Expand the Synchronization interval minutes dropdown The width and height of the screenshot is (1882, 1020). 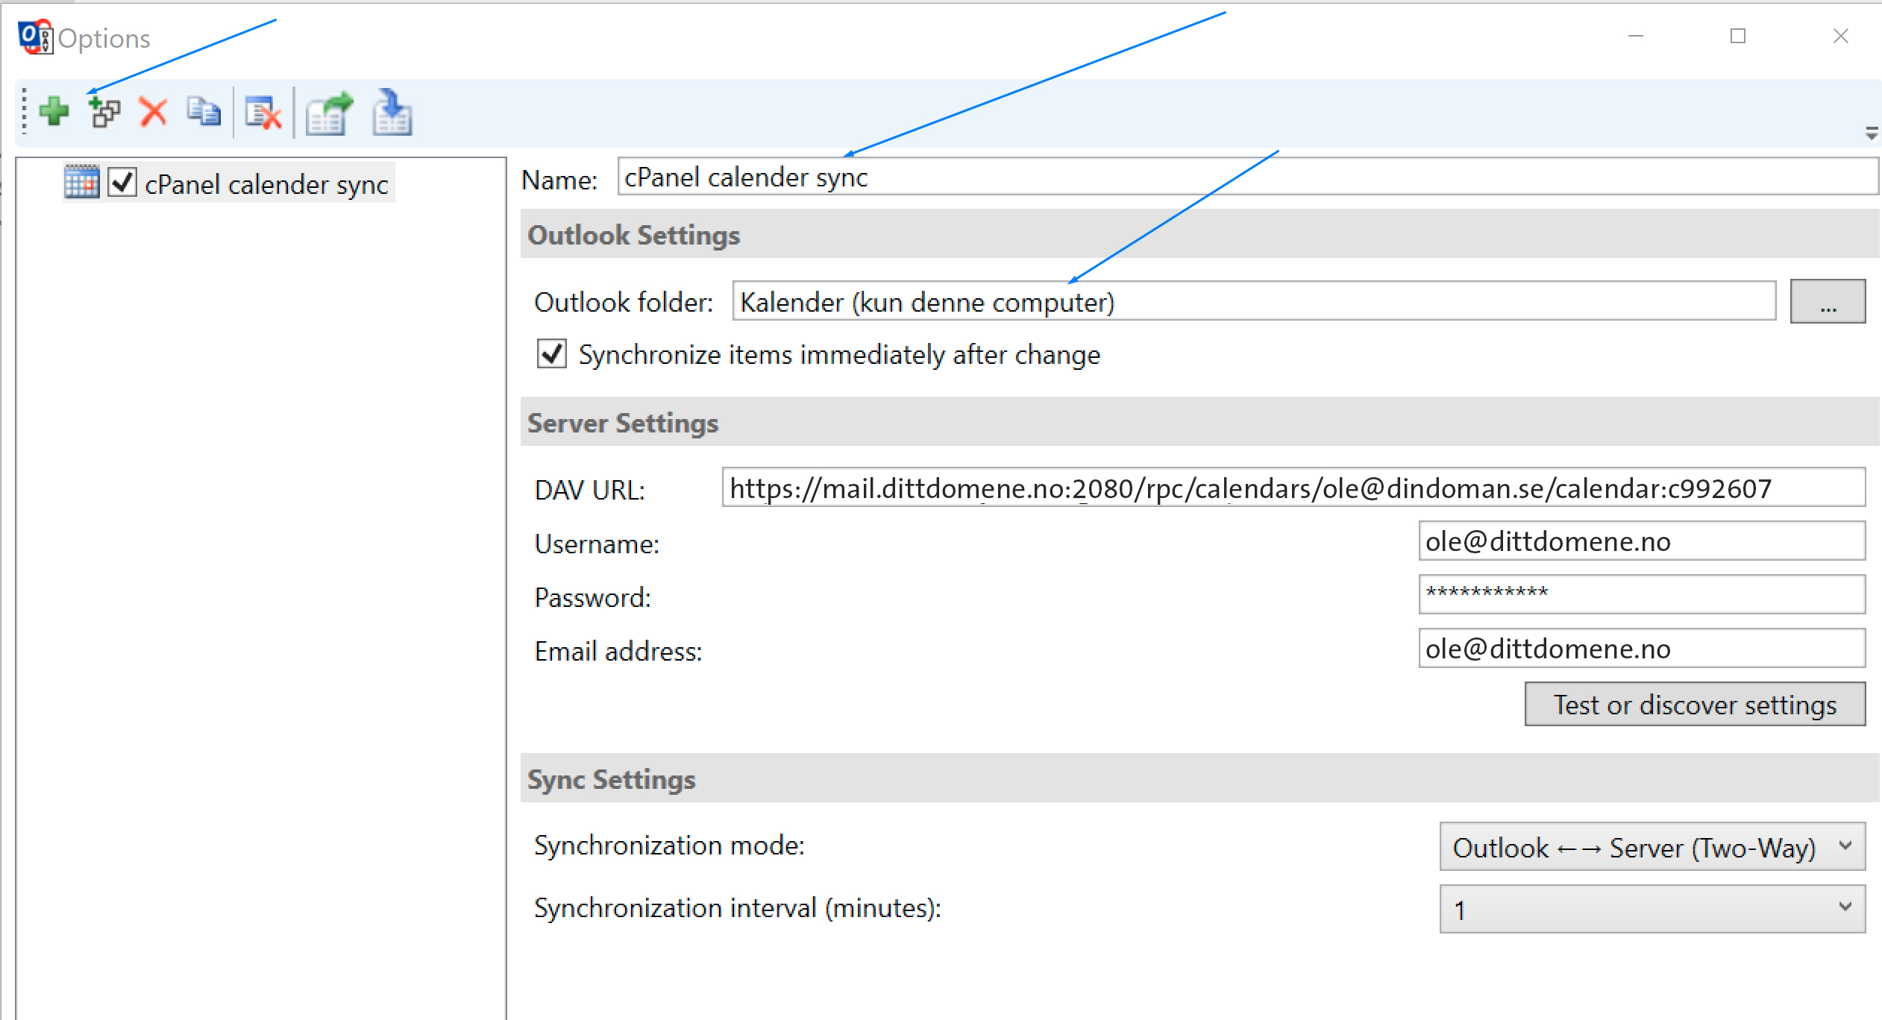(x=1652, y=908)
